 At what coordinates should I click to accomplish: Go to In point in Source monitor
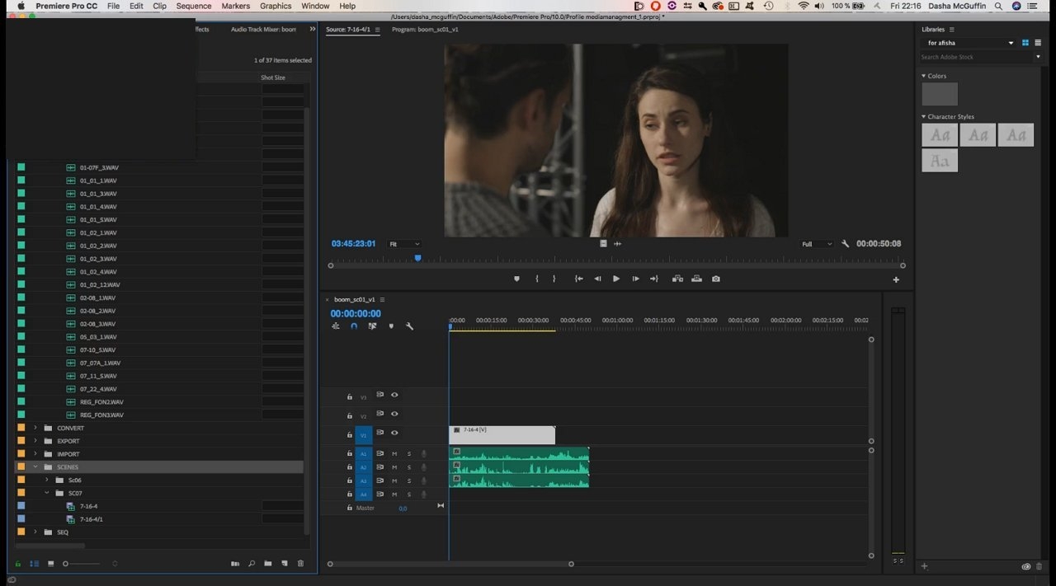579,279
